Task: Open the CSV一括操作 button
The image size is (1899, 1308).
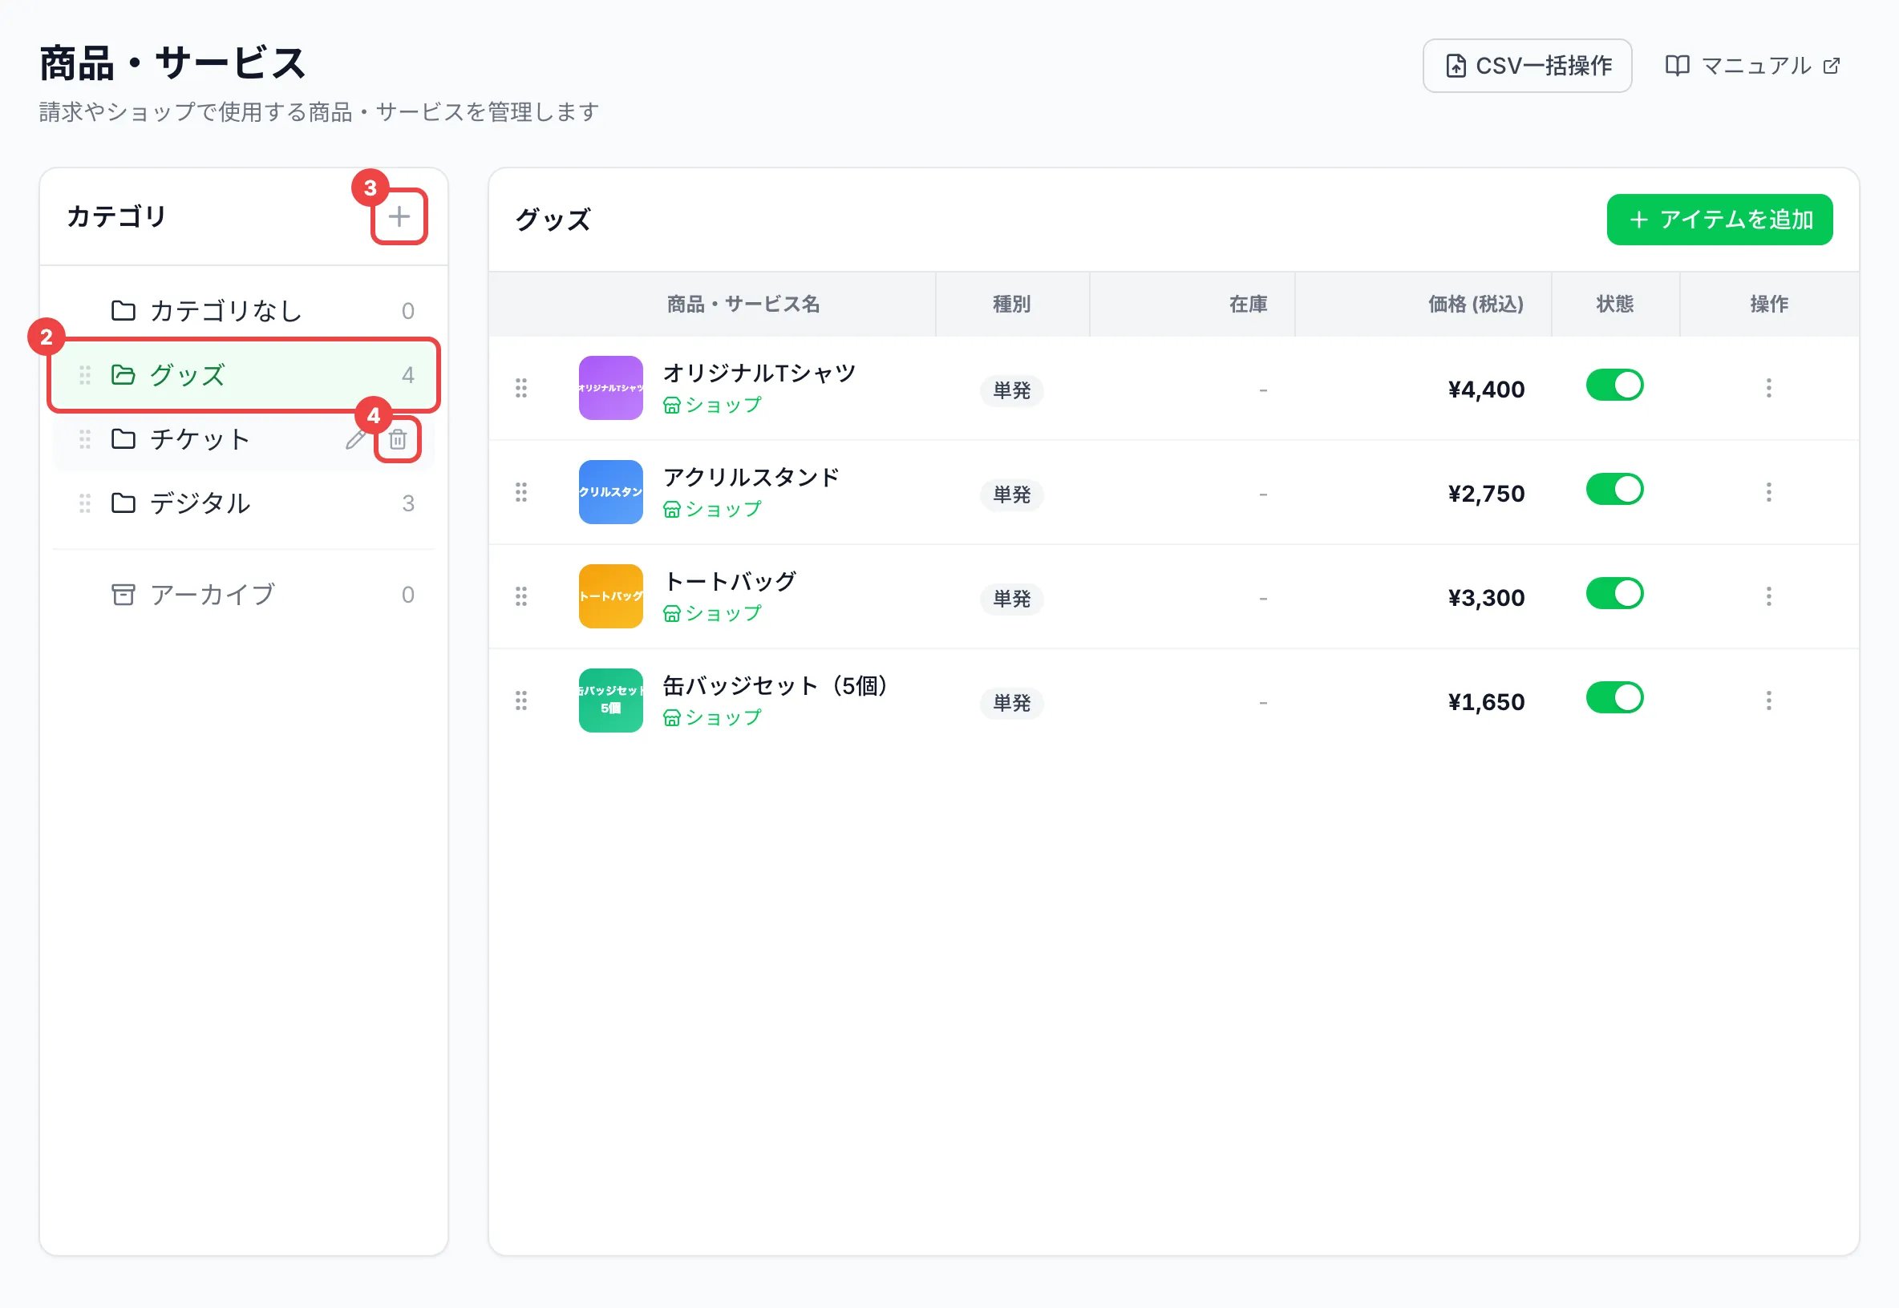Action: pos(1527,66)
